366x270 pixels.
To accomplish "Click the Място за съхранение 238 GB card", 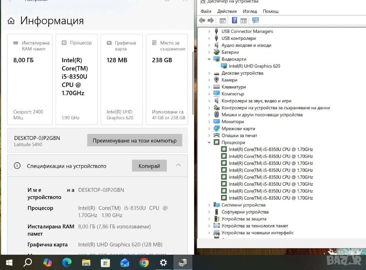I will tap(167, 79).
